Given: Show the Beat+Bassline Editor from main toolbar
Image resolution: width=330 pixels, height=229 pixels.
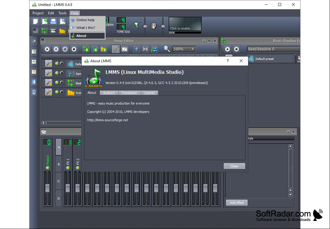Looking at the screenshot, I should [x=44, y=31].
